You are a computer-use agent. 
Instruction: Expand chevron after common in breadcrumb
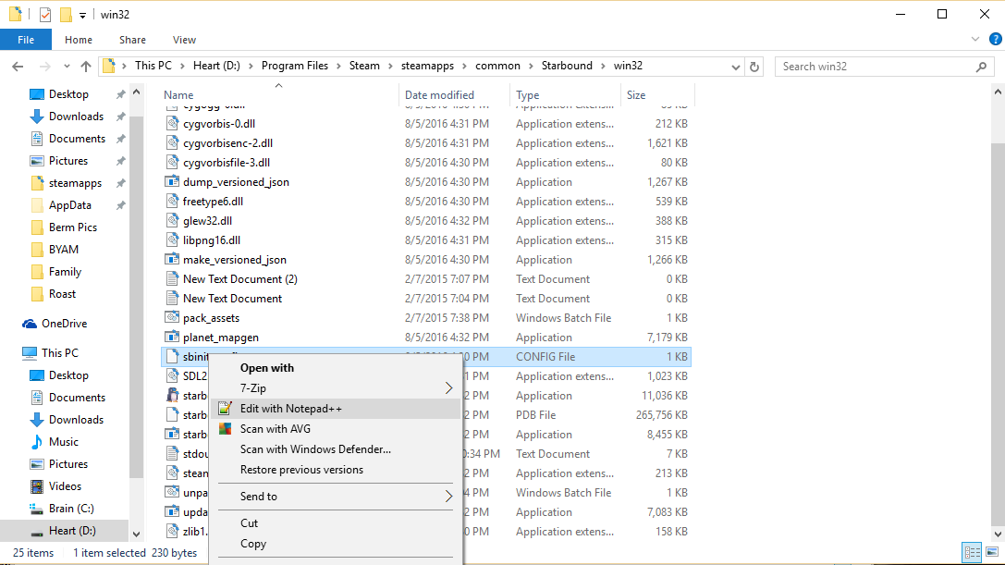click(x=532, y=66)
